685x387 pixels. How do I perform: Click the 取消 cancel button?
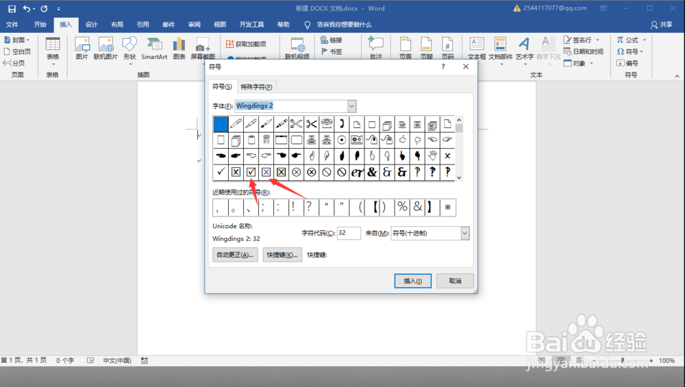[456, 281]
